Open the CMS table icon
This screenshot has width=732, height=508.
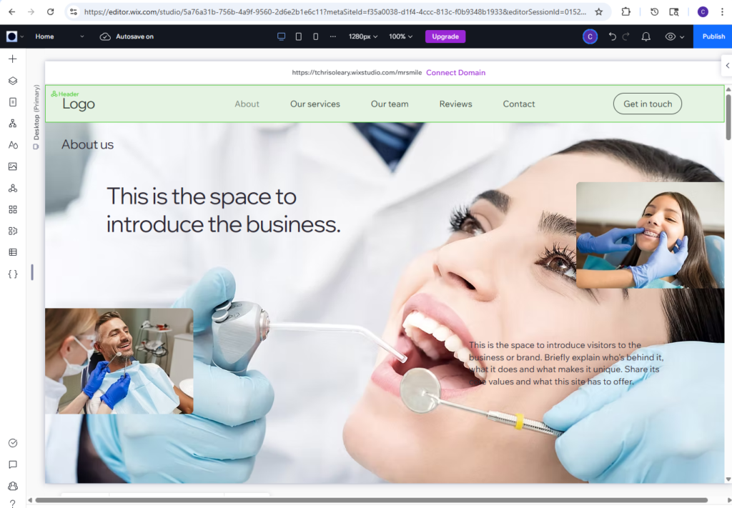coord(13,252)
